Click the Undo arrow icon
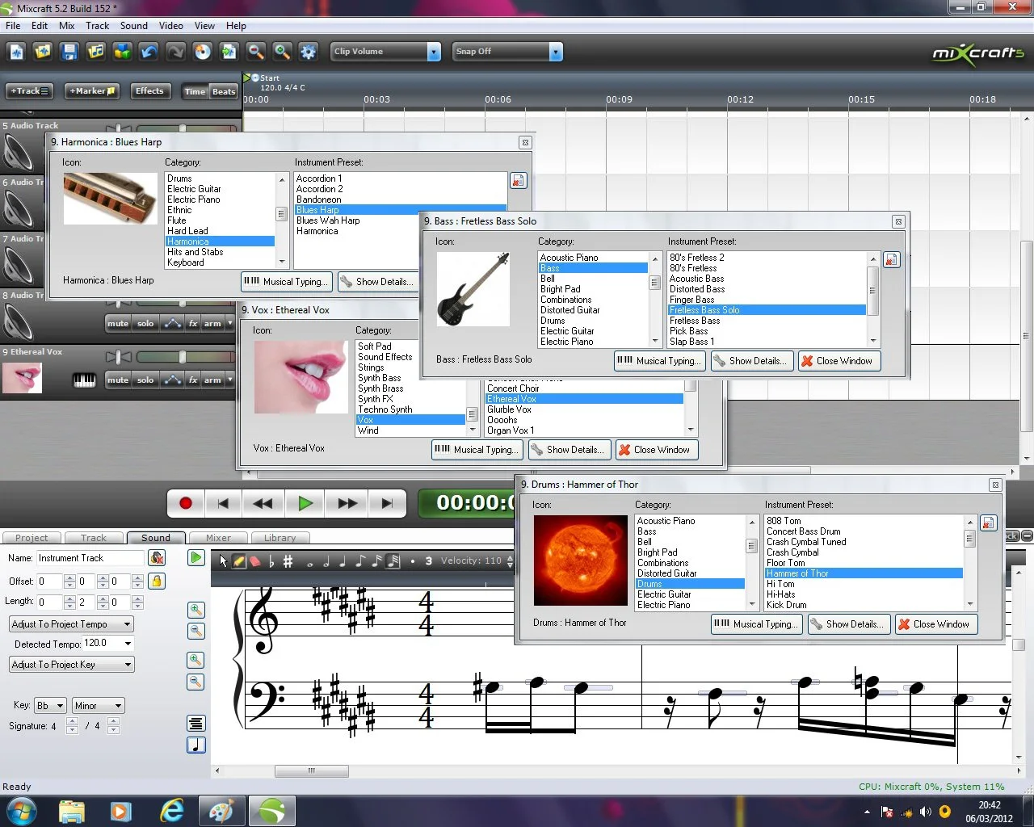 click(x=149, y=52)
